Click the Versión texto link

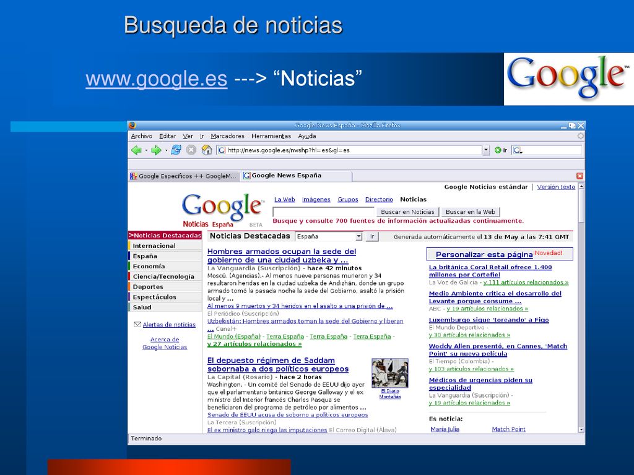click(556, 187)
